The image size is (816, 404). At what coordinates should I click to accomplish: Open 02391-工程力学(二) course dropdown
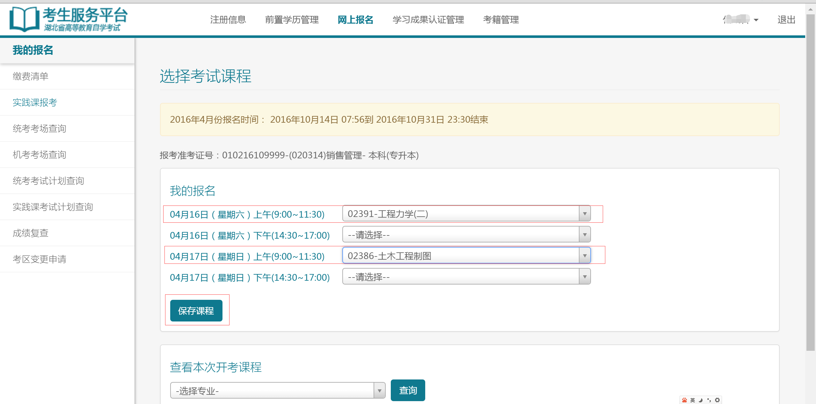466,214
